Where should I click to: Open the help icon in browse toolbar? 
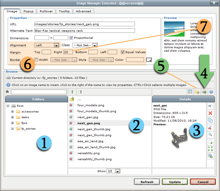coord(211,92)
